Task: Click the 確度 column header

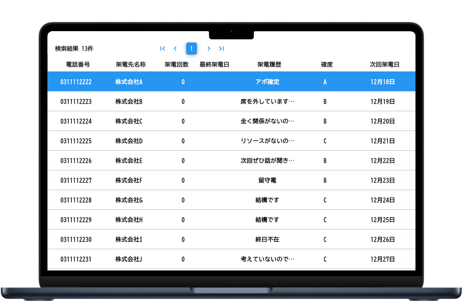Action: point(327,64)
